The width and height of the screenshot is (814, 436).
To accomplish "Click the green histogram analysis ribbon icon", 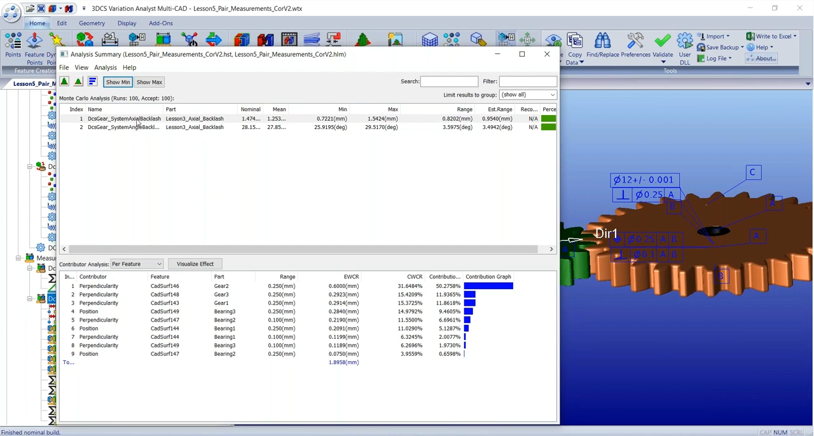I will [x=363, y=40].
